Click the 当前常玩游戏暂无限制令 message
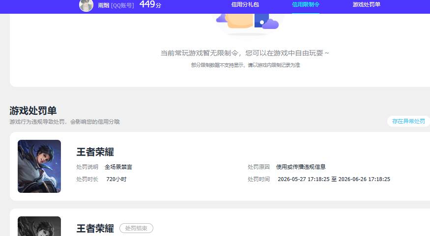 pyautogui.click(x=245, y=53)
